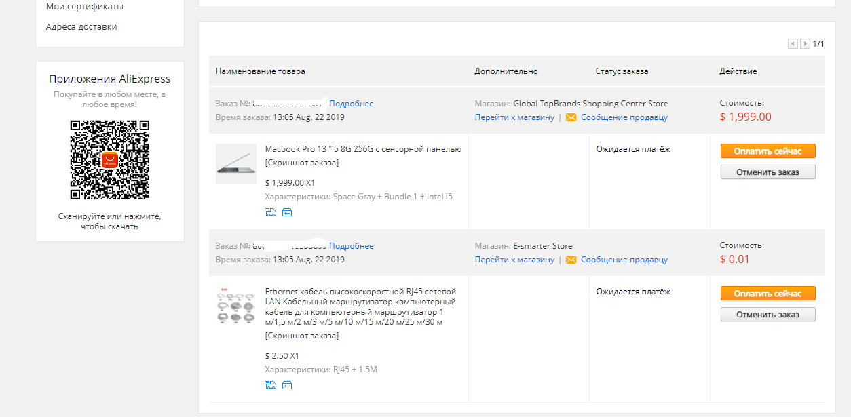Open the Ethernet cable product thumbnail
The image size is (851, 417).
(x=236, y=306)
